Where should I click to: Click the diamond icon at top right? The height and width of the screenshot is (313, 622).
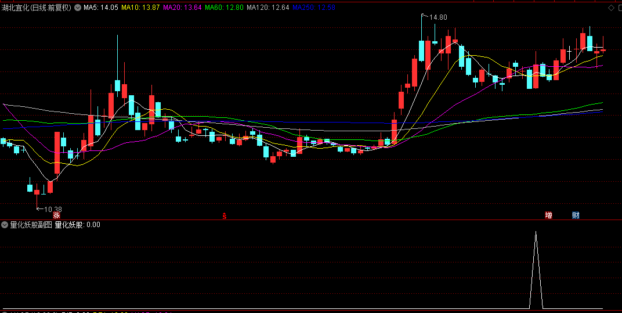[610, 8]
